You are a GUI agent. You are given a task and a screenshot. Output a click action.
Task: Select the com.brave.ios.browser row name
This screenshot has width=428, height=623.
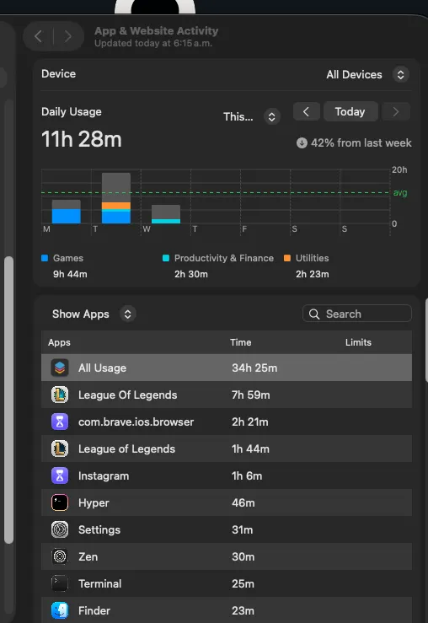[136, 422]
